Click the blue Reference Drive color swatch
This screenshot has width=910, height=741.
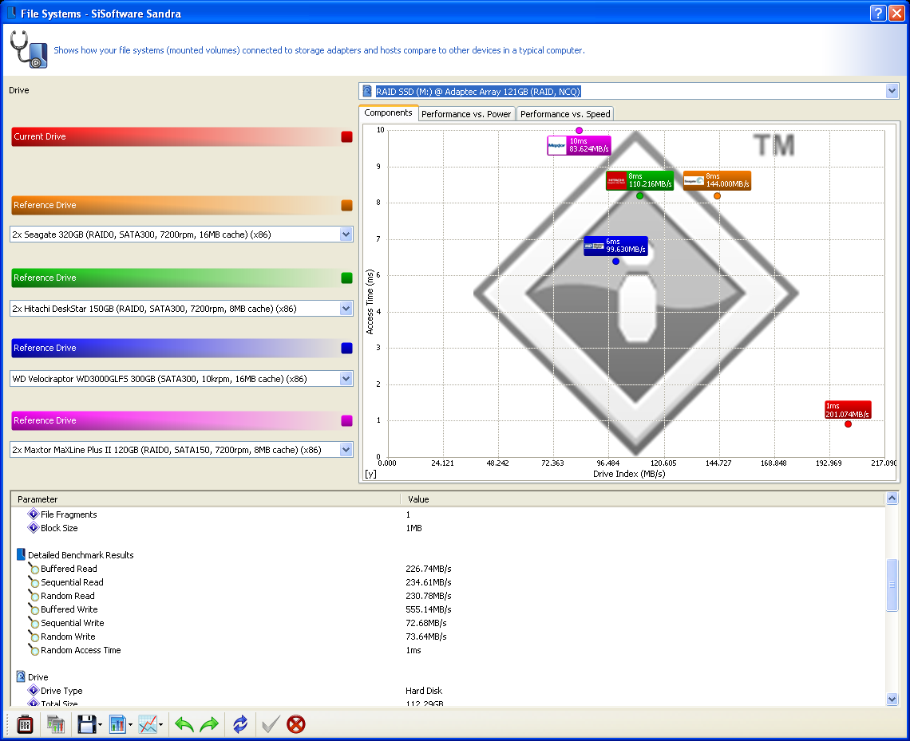(346, 348)
